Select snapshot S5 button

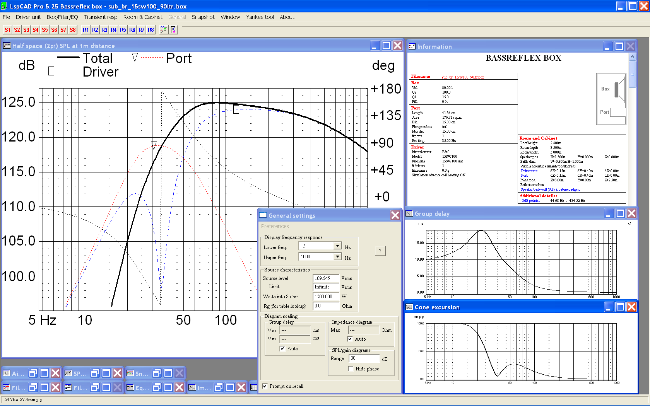point(45,30)
